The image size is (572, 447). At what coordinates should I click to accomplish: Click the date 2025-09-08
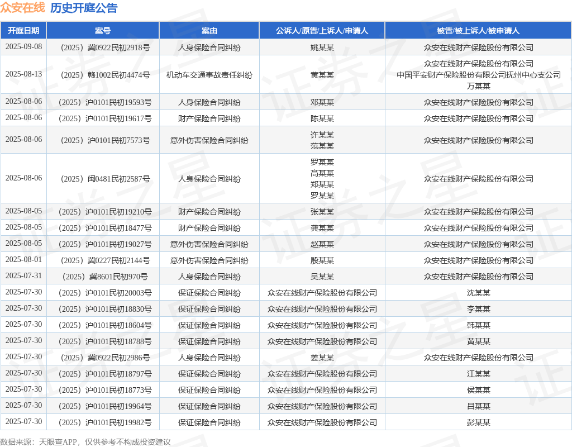coord(23,47)
